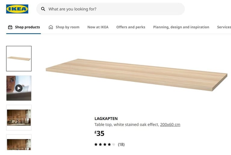Focus the 'What are you looking for?' search field

(x=110, y=9)
